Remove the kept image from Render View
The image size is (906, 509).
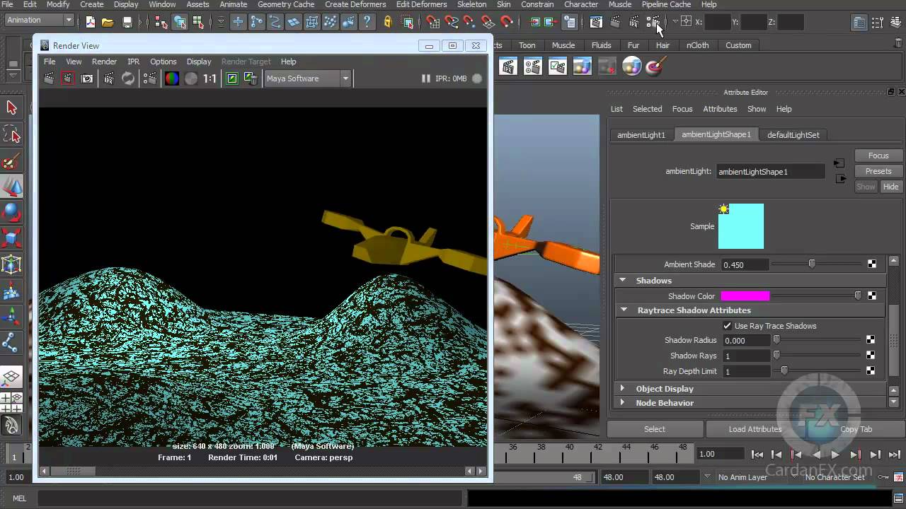pyautogui.click(x=249, y=78)
